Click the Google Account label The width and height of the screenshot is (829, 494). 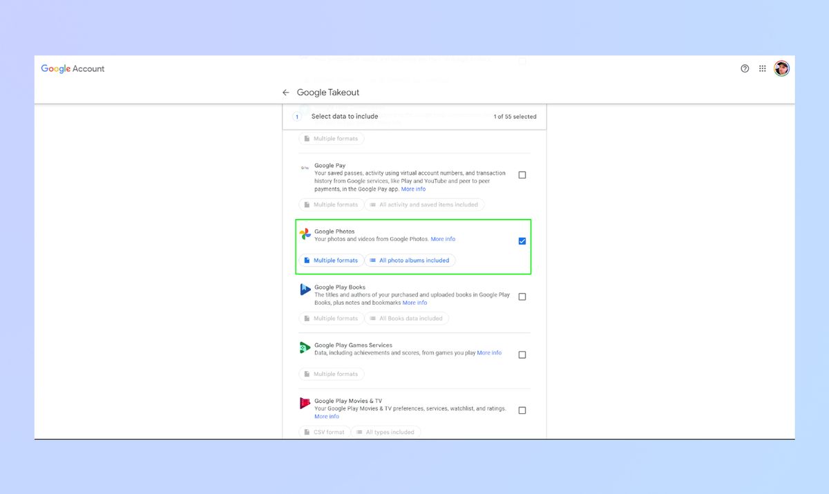[73, 68]
